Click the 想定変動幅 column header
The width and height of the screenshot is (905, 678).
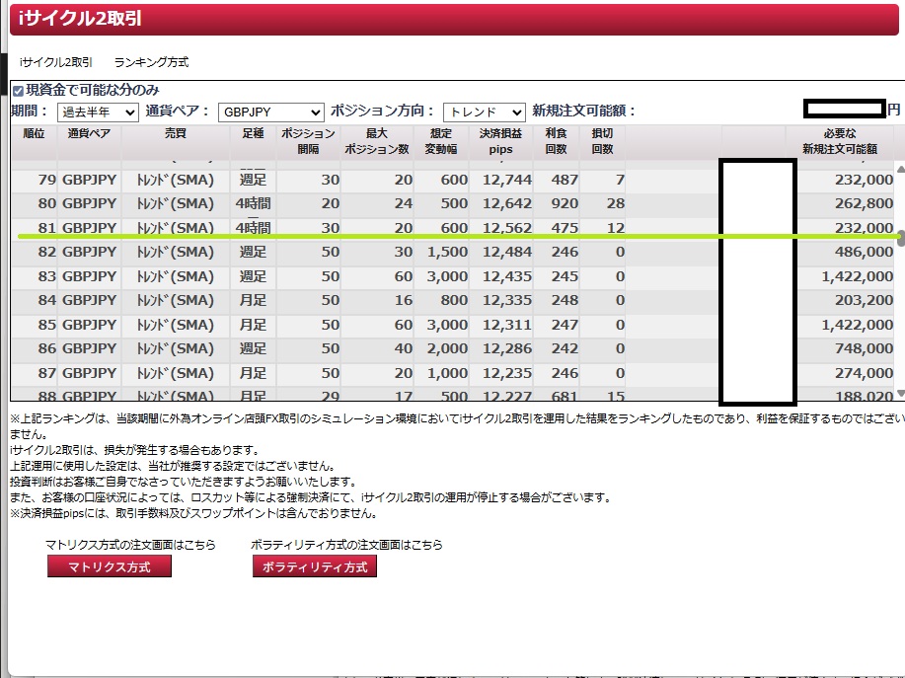(440, 141)
